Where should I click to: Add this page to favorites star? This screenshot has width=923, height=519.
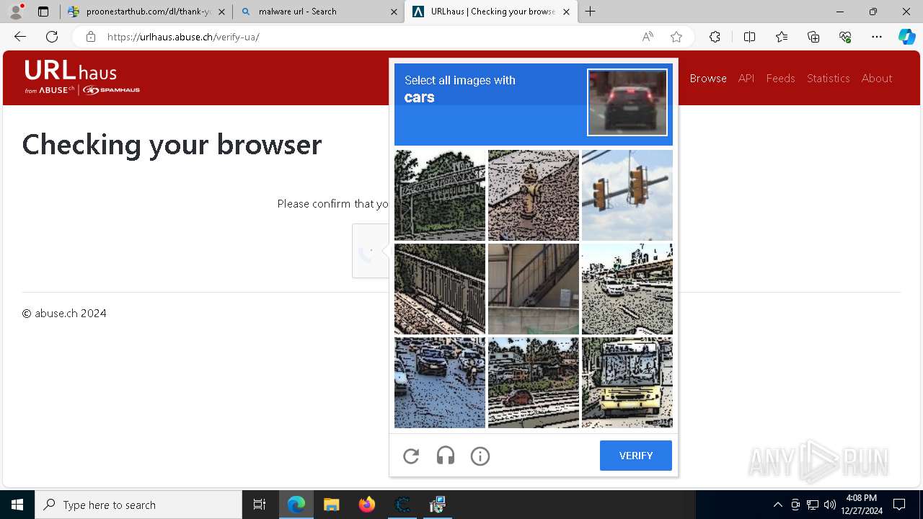click(676, 37)
